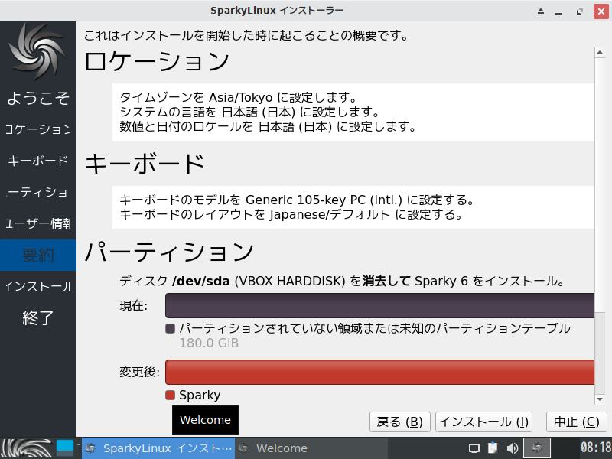
Task: Click the Generic 105-key PC keyboard model line
Action: click(x=297, y=200)
